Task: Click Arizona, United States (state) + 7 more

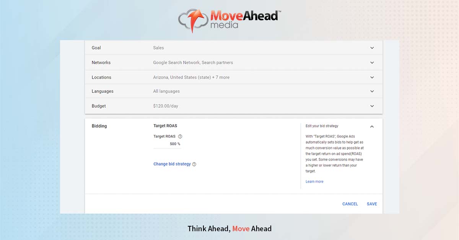Action: click(191, 77)
